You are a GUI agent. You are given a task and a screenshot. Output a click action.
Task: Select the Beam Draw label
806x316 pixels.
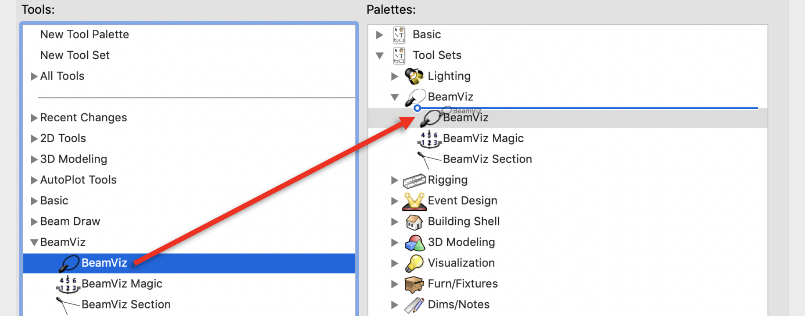click(70, 222)
